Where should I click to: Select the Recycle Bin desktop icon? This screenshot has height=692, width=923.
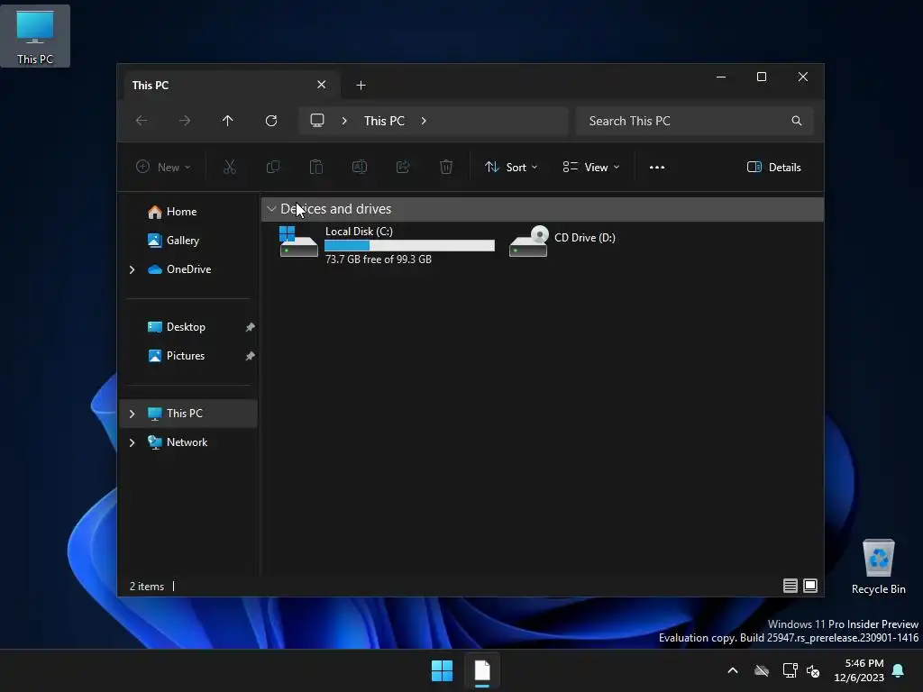[878, 567]
